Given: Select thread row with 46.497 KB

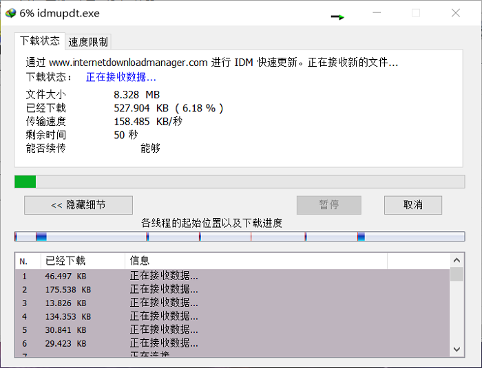Looking at the screenshot, I should [233, 276].
